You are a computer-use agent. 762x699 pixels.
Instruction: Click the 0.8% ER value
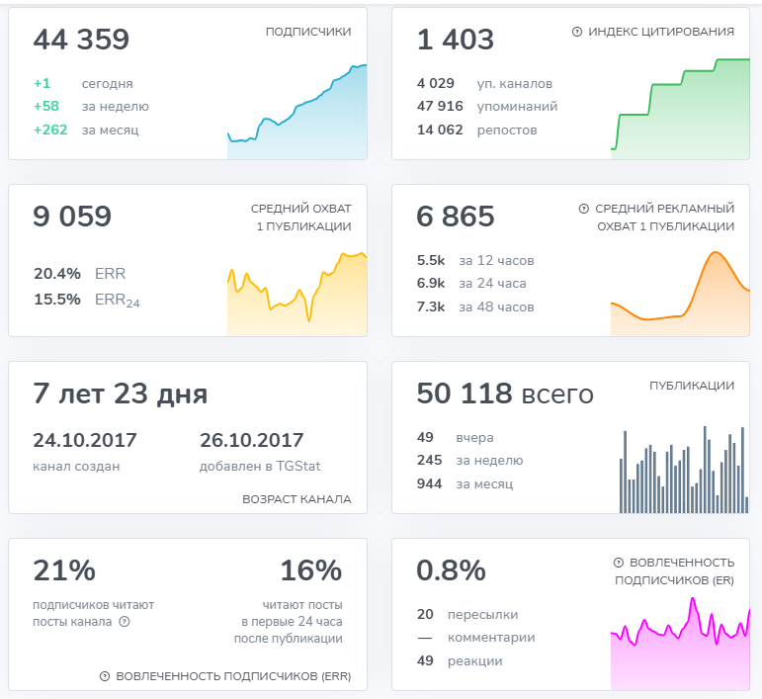tap(451, 570)
